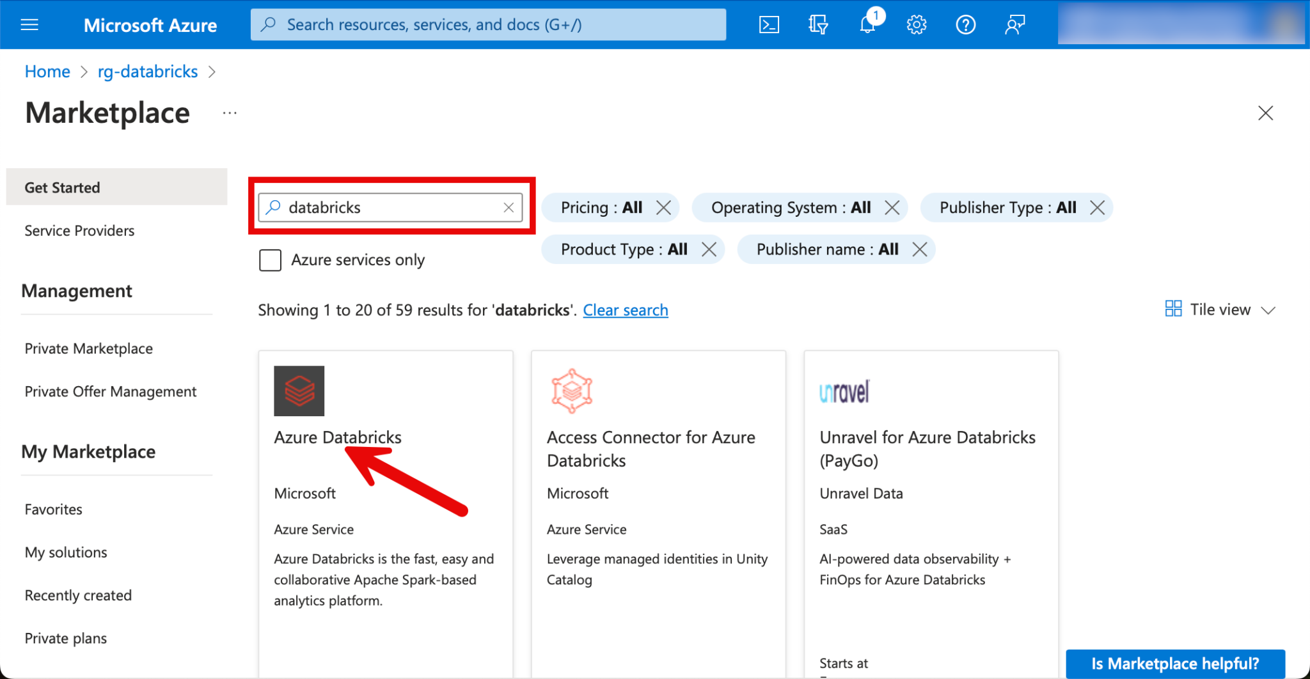Clear the databricks search text
The image size is (1310, 679).
click(x=509, y=208)
